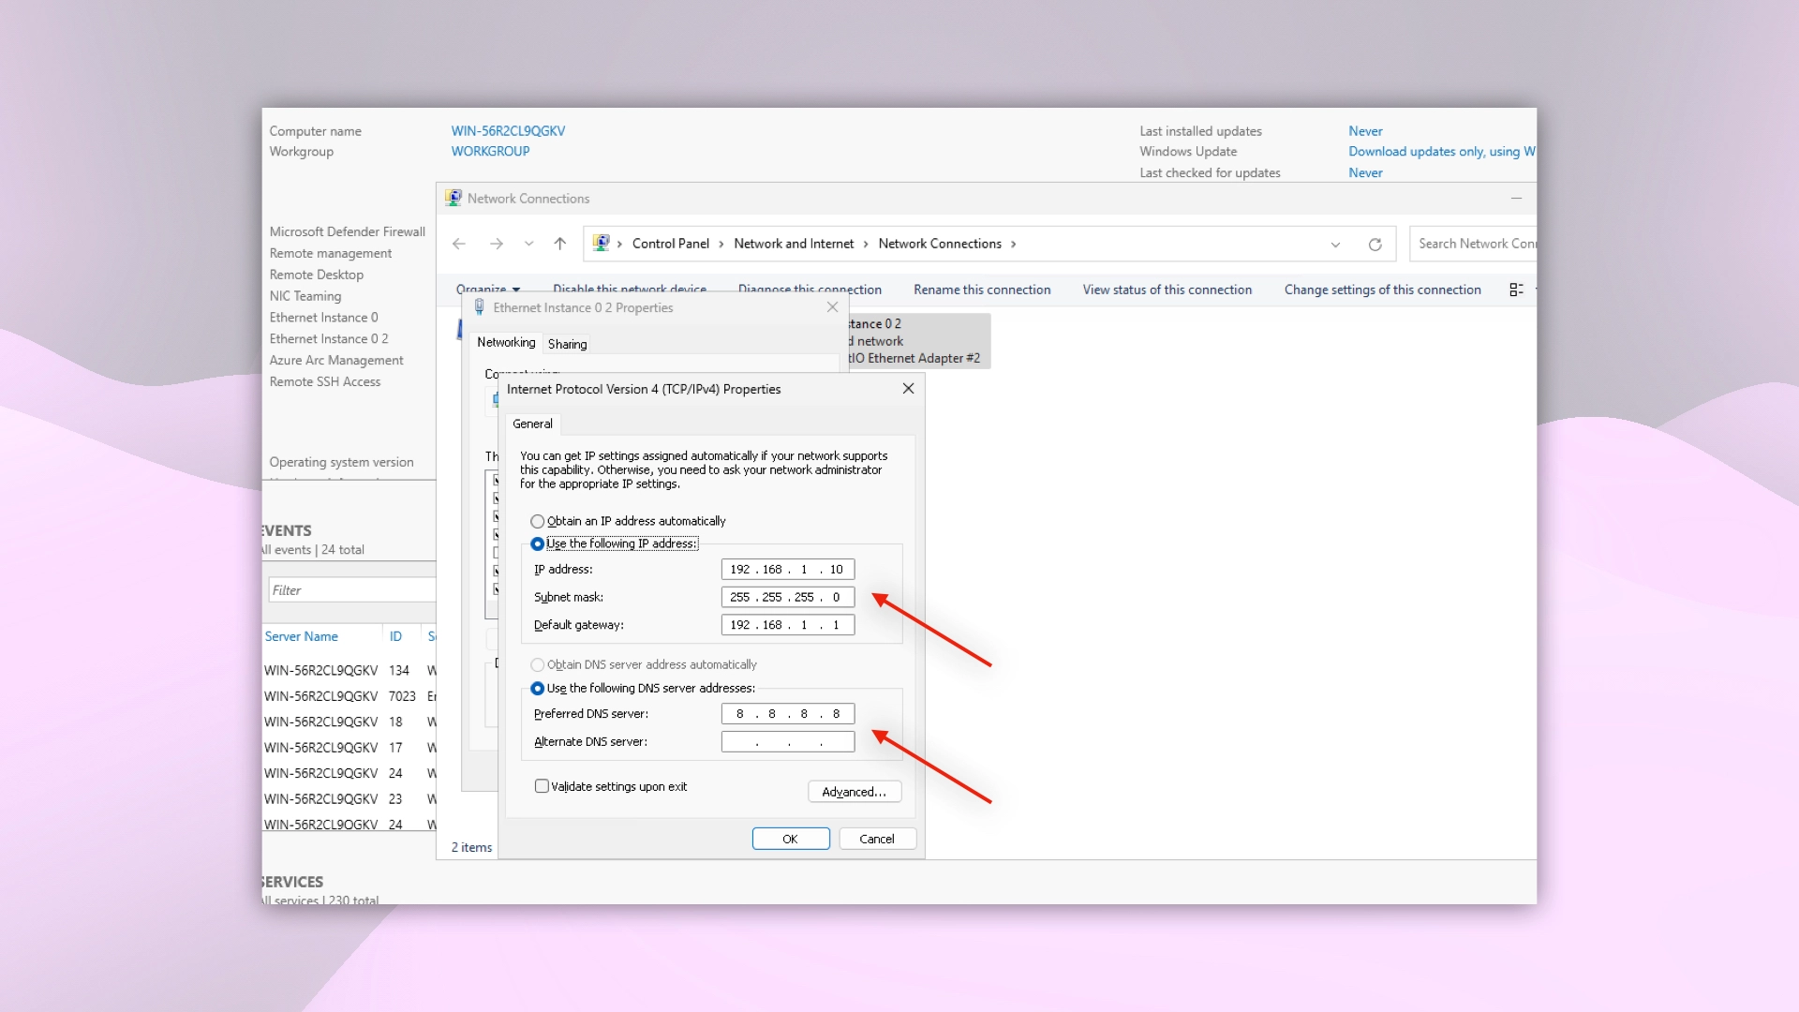Select Use the following DNS server addresses
The image size is (1799, 1012).
point(538,688)
